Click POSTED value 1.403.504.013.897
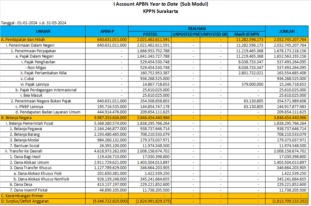The width and height of the screenshot is (311, 206). [153, 162]
